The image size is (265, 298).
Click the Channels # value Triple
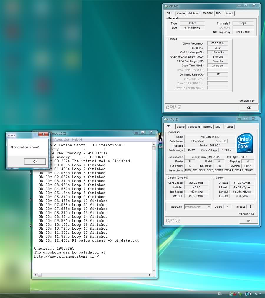243,23
